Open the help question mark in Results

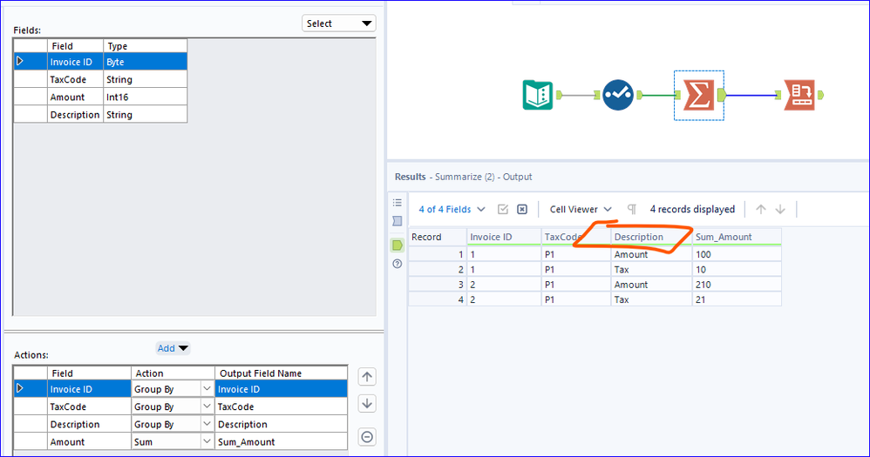click(x=398, y=264)
